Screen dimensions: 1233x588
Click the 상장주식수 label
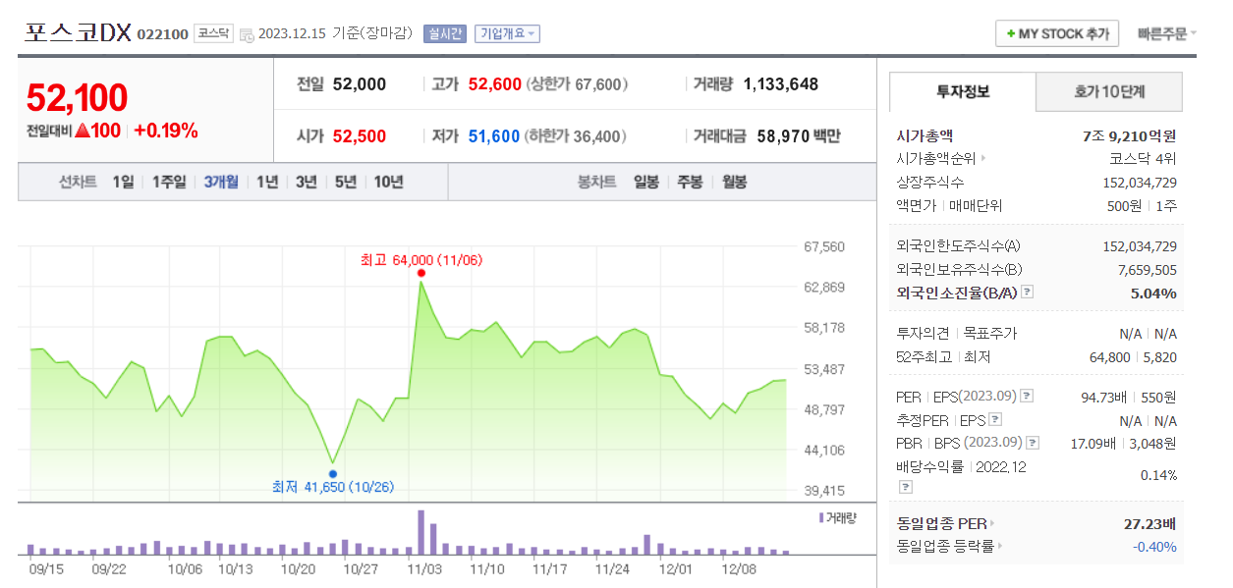click(930, 182)
